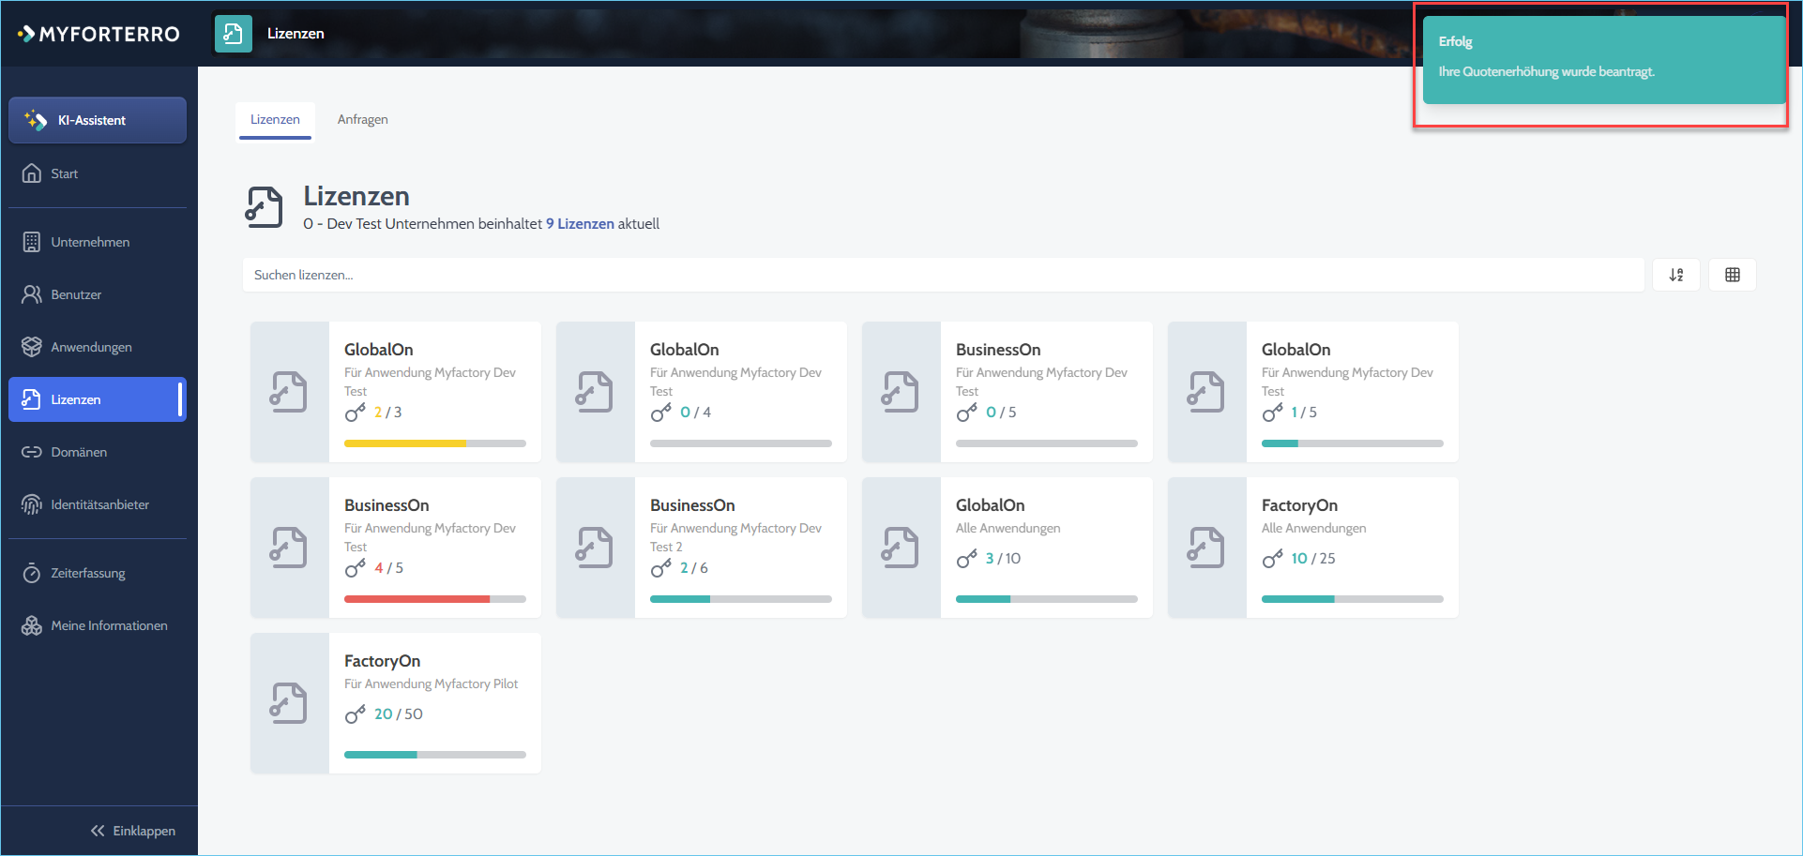Click the Benutzer person icon
1803x856 pixels.
[32, 294]
